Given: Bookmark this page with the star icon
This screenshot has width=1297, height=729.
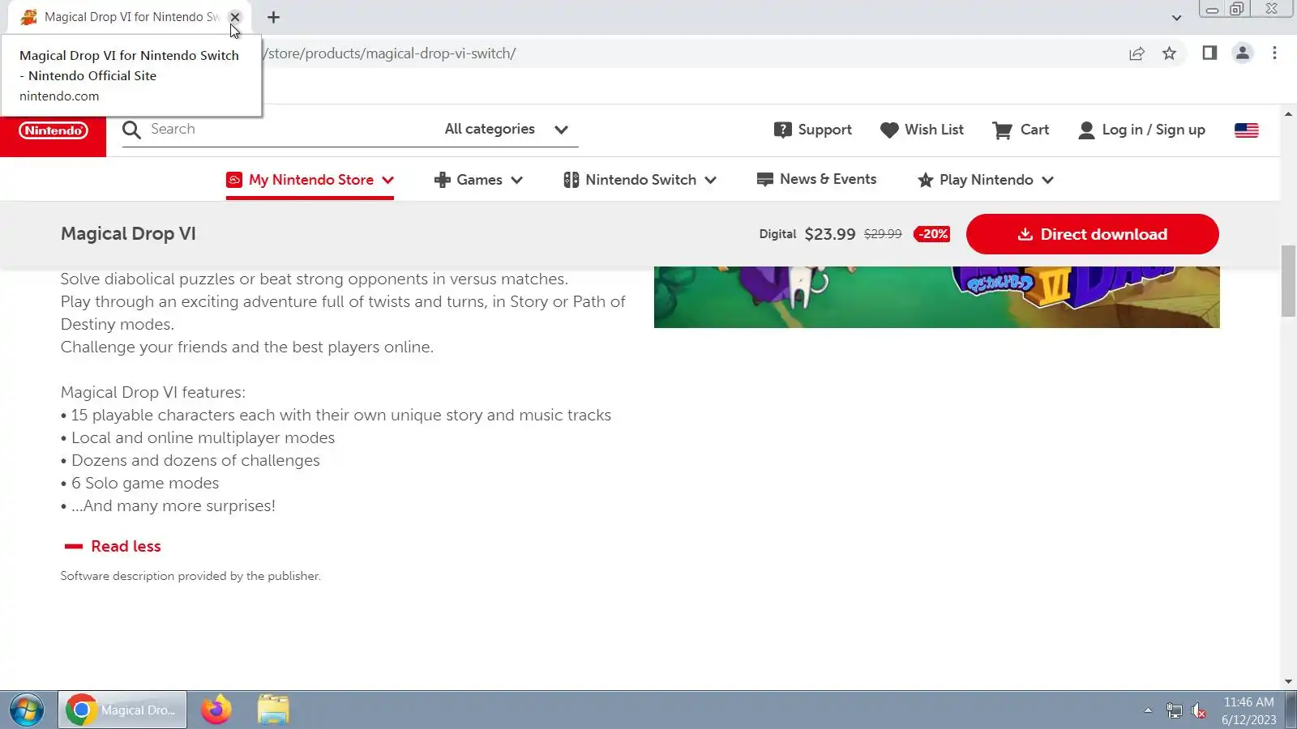Looking at the screenshot, I should (1169, 53).
